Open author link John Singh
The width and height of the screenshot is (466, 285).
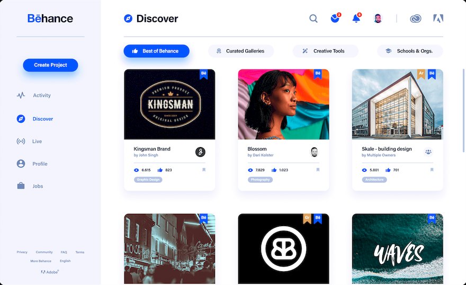point(148,155)
